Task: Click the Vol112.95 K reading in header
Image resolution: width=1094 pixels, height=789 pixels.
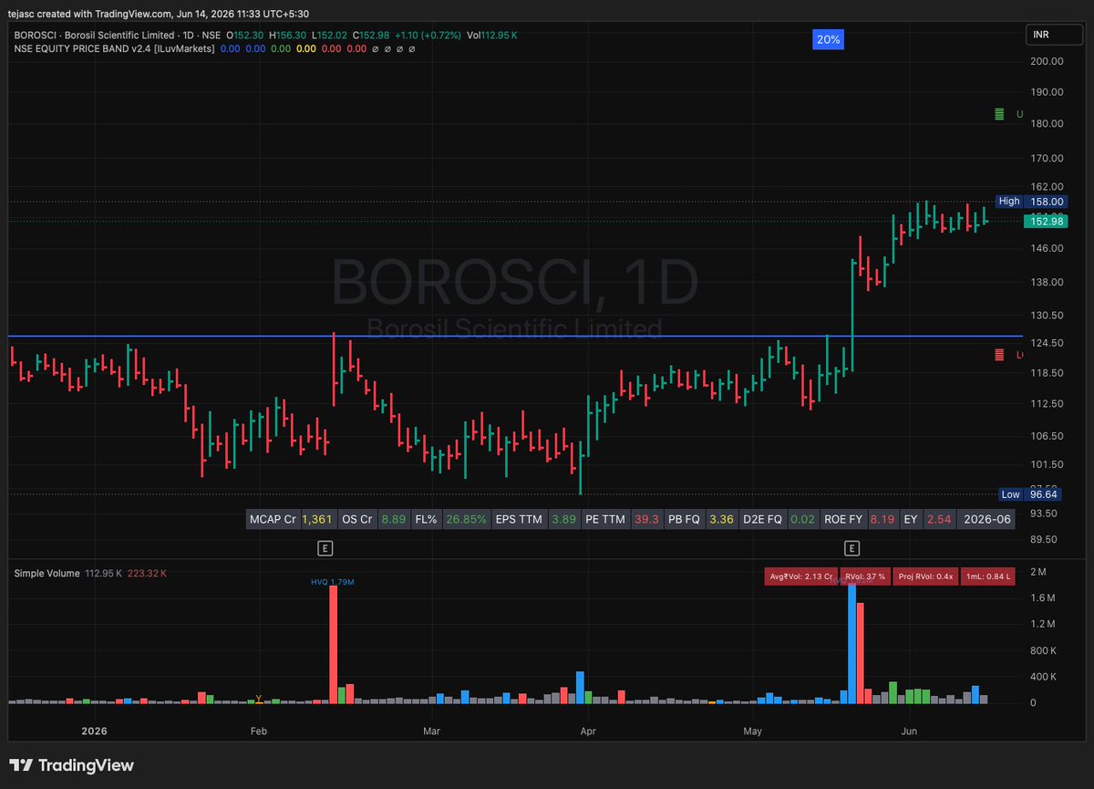Action: pyautogui.click(x=492, y=35)
